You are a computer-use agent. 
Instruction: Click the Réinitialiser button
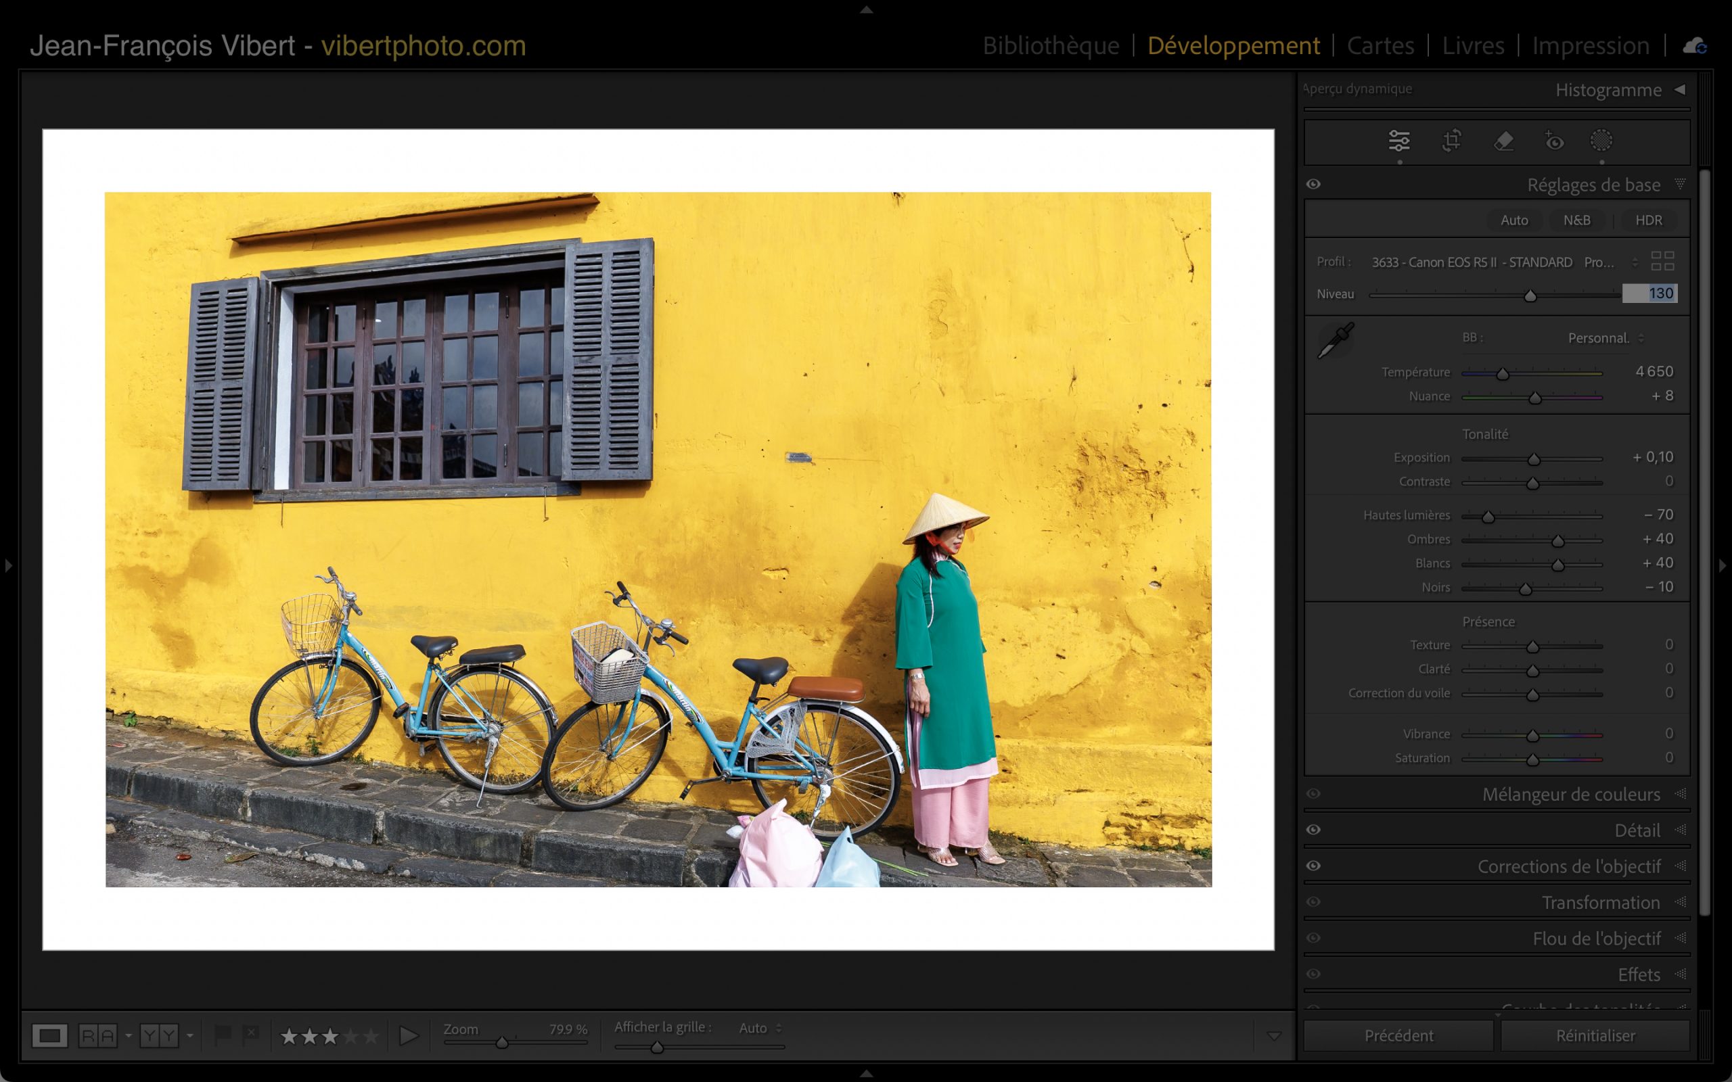(1595, 1035)
